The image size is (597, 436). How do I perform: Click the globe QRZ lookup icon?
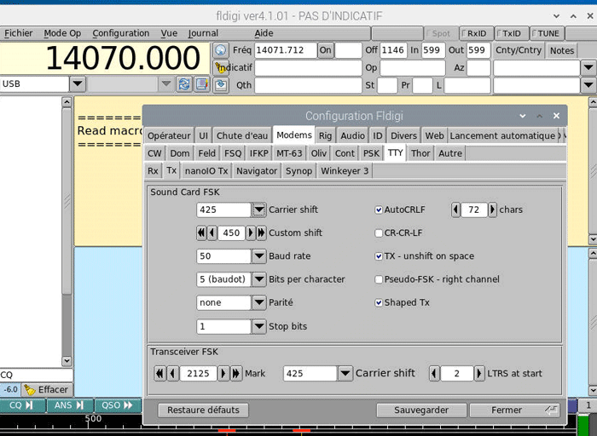pos(220,50)
